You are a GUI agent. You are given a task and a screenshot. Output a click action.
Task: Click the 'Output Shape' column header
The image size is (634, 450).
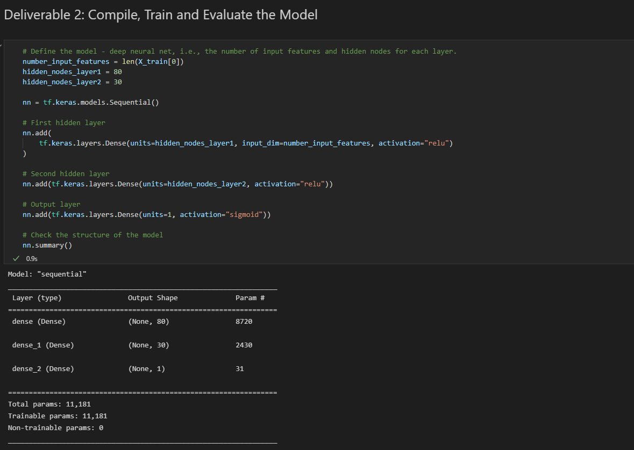point(153,297)
